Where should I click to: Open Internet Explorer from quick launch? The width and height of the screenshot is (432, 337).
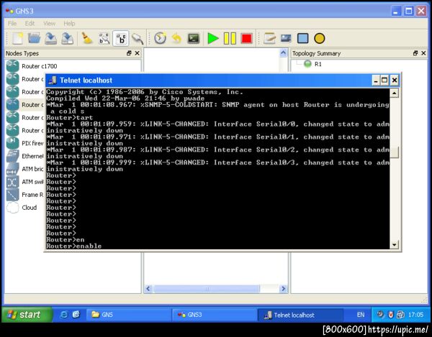63,315
